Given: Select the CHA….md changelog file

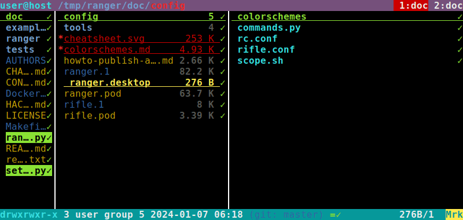Looking at the screenshot, I should coord(26,71).
